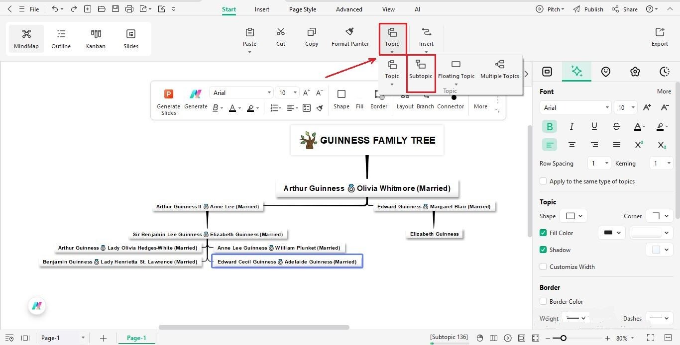The image size is (680, 345).
Task: Click the Export icon
Action: (x=660, y=32)
